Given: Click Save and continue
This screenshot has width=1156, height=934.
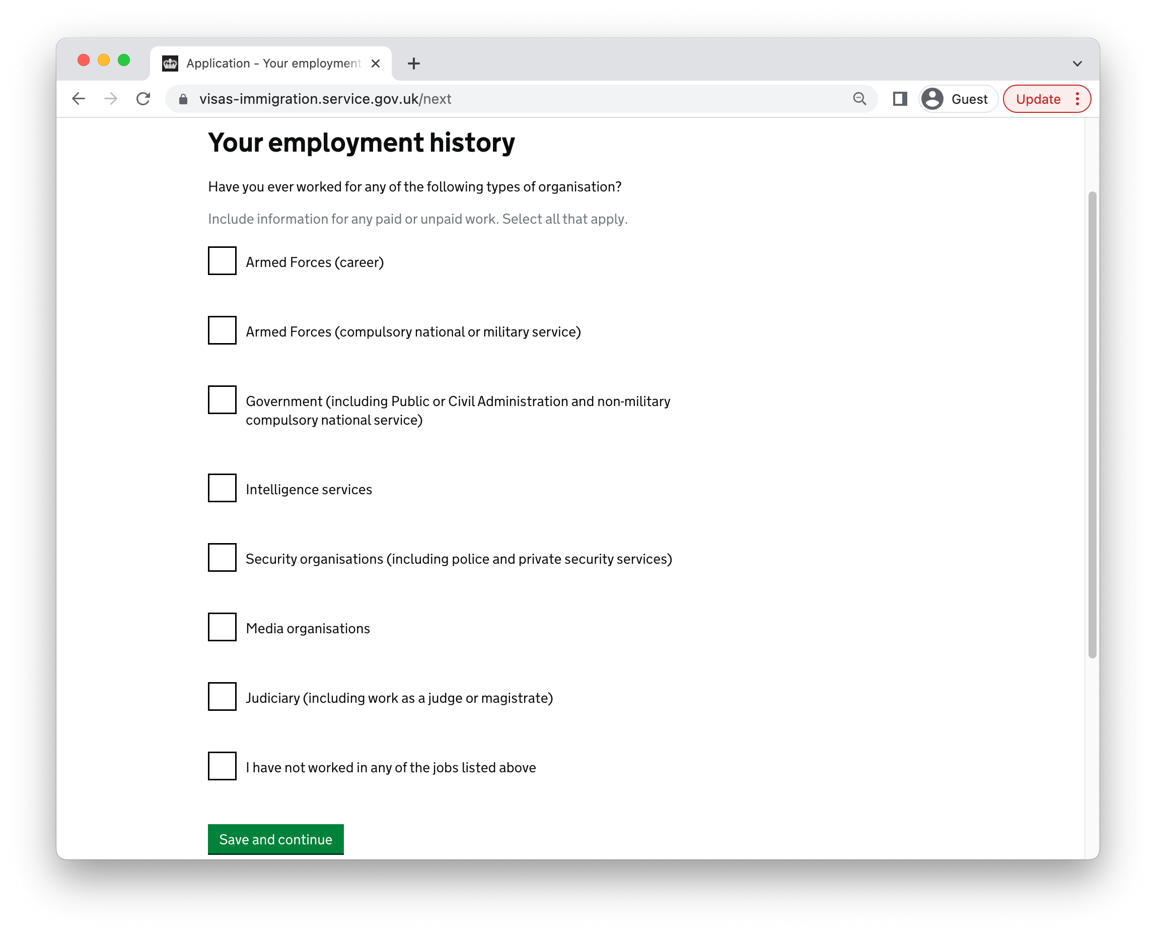Looking at the screenshot, I should coord(276,839).
